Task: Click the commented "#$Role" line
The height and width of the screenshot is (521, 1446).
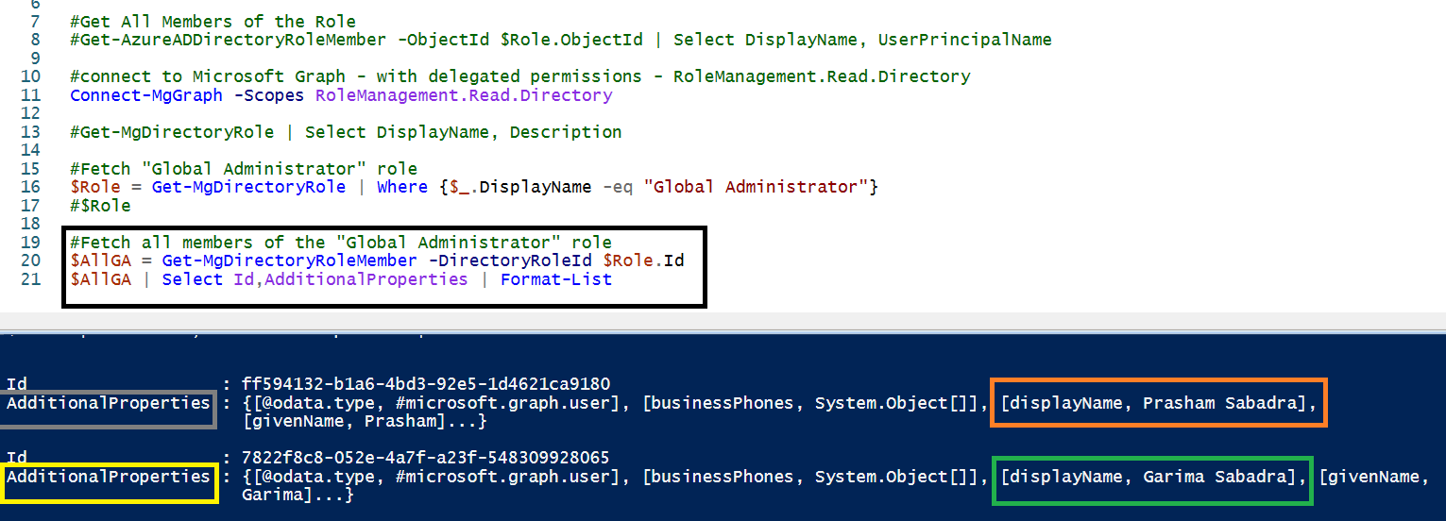Action: 100,205
